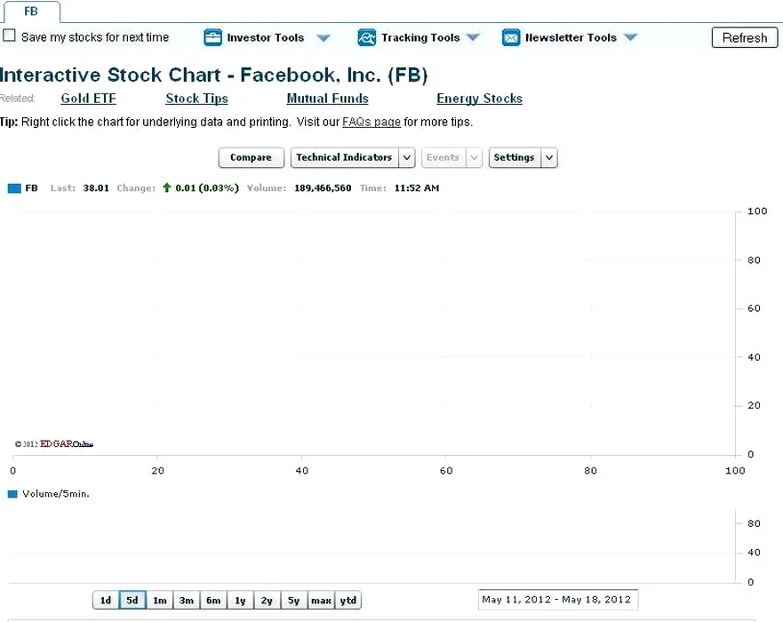The height and width of the screenshot is (622, 783).
Task: Click the EDGAR Online logo in chart
Action: (x=55, y=443)
